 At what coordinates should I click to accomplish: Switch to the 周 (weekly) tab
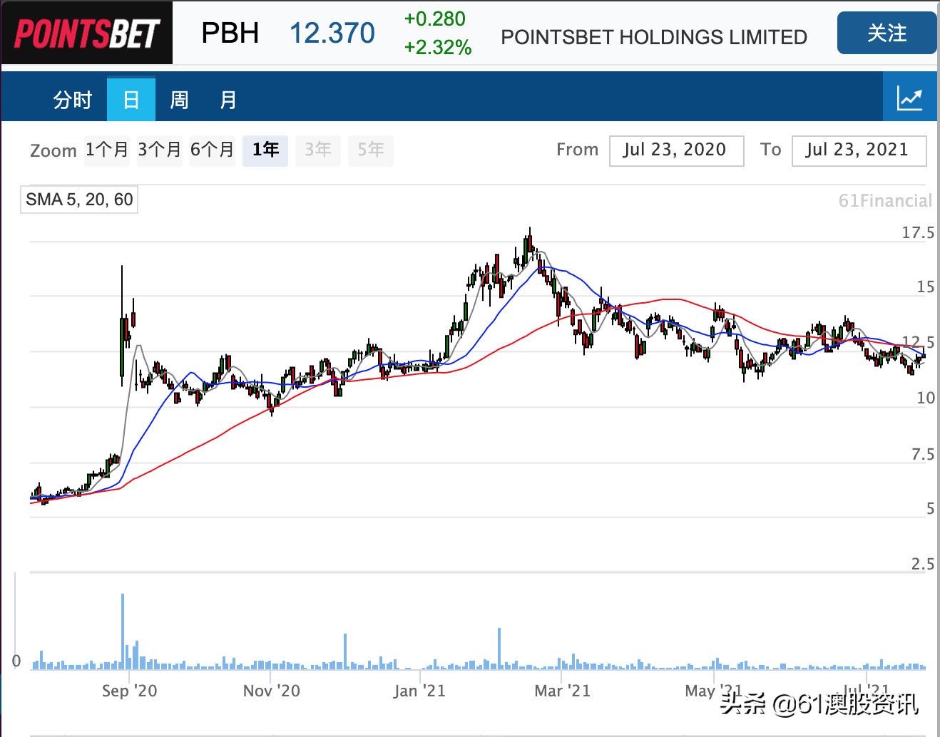180,99
